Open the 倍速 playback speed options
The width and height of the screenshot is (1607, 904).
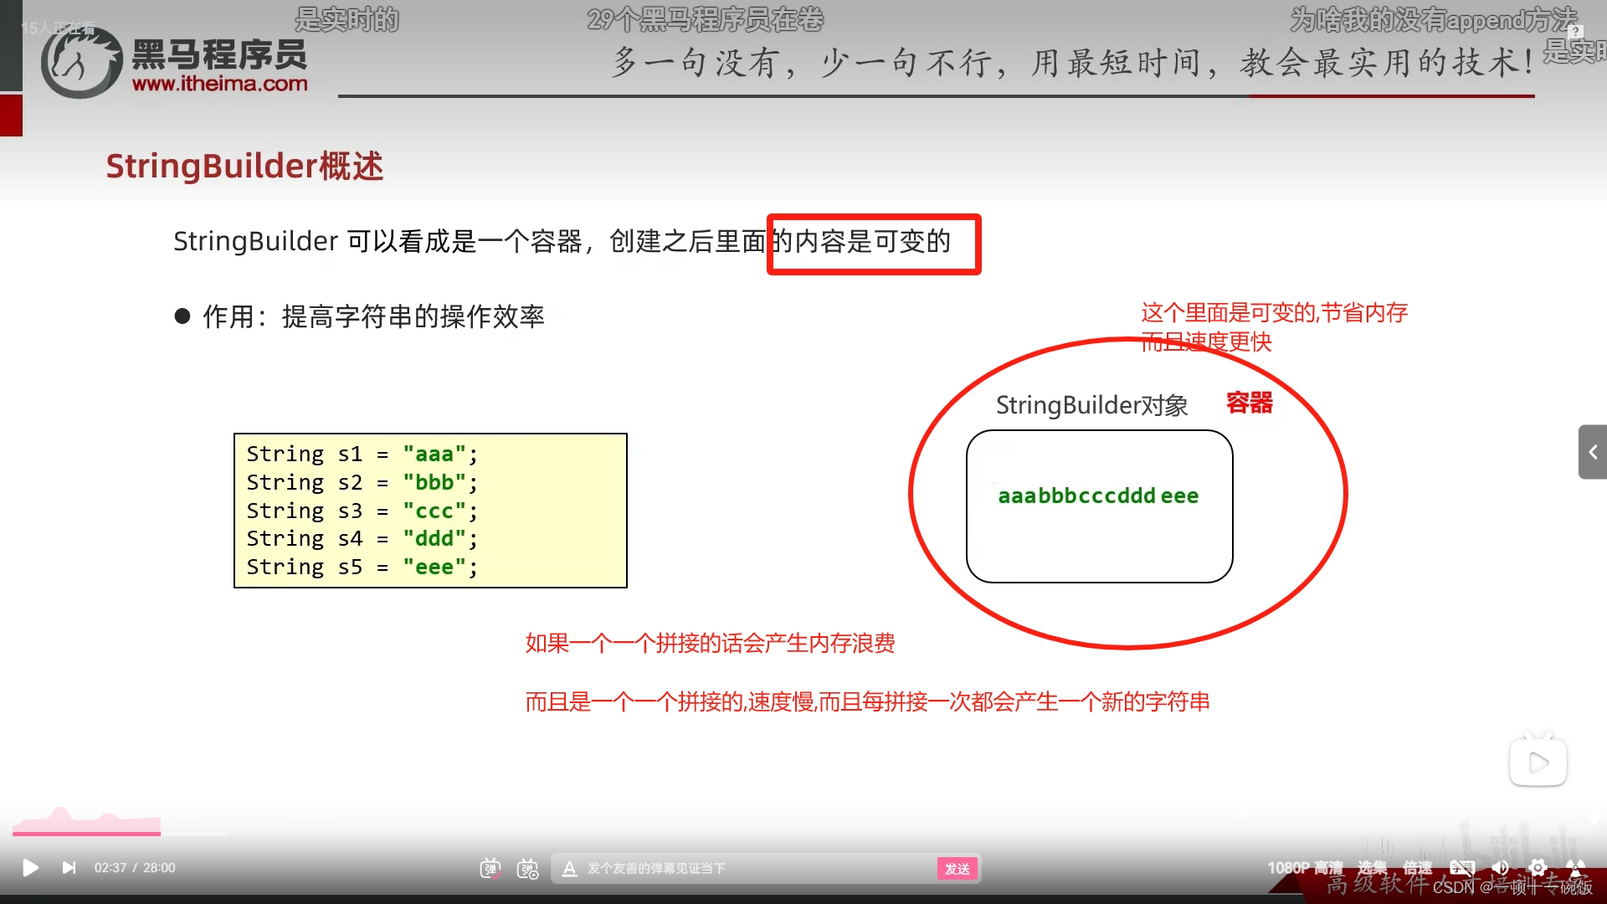[x=1418, y=868]
